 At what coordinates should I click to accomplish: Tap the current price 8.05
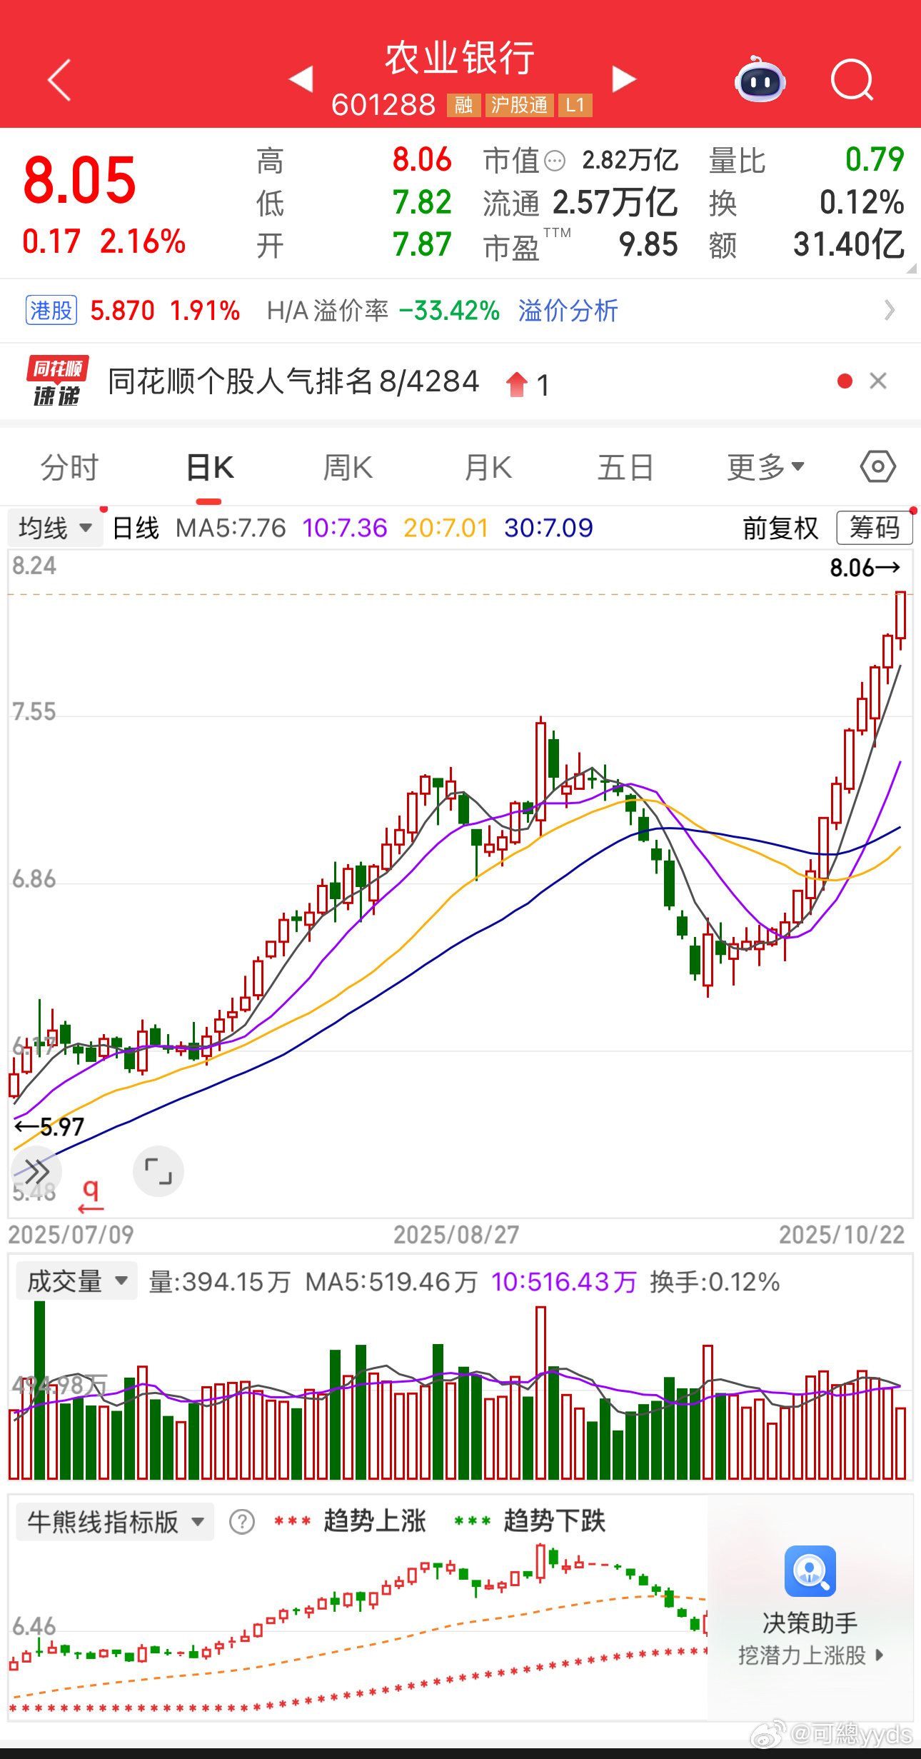coord(79,179)
